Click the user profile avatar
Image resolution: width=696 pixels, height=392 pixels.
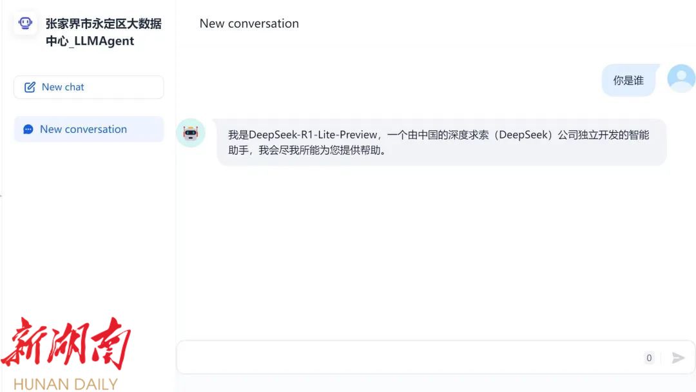tap(681, 79)
